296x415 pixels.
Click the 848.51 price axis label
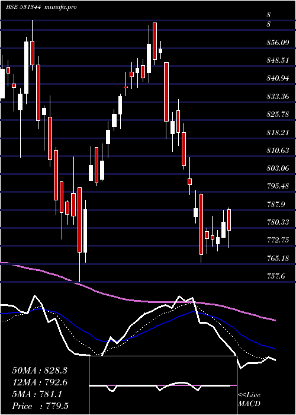278,60
